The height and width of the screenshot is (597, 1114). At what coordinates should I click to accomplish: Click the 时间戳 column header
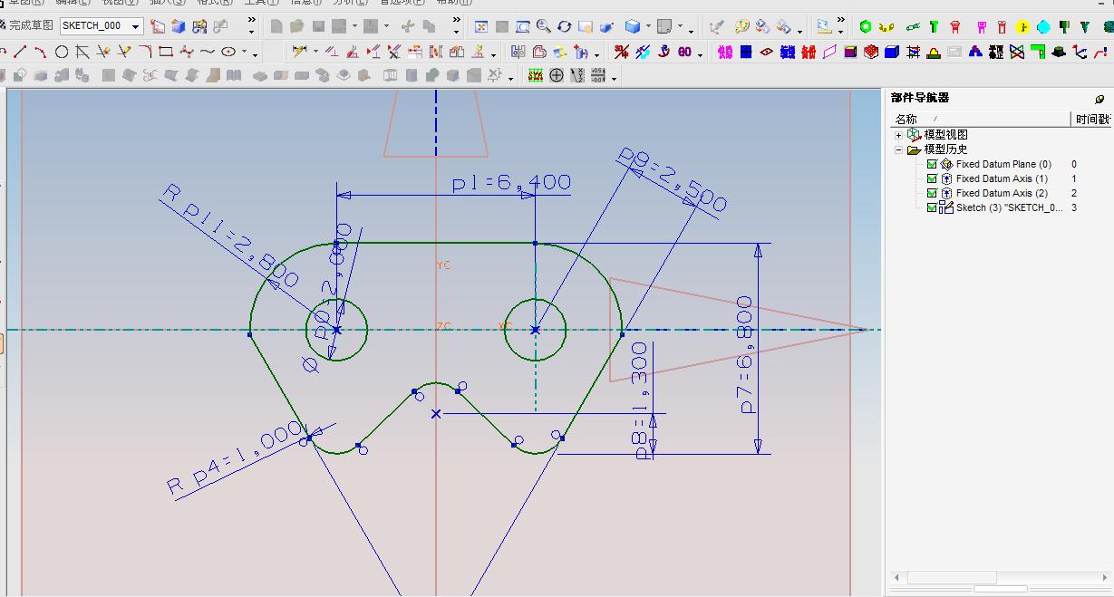tap(1092, 119)
